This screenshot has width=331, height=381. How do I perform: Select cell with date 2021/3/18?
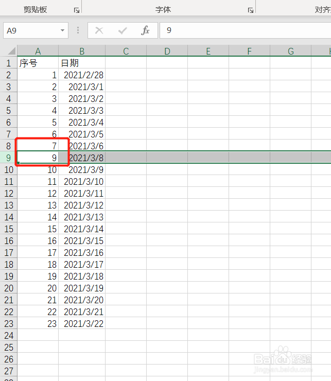82,276
